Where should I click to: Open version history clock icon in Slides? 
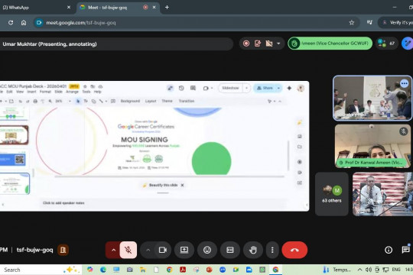click(x=181, y=88)
